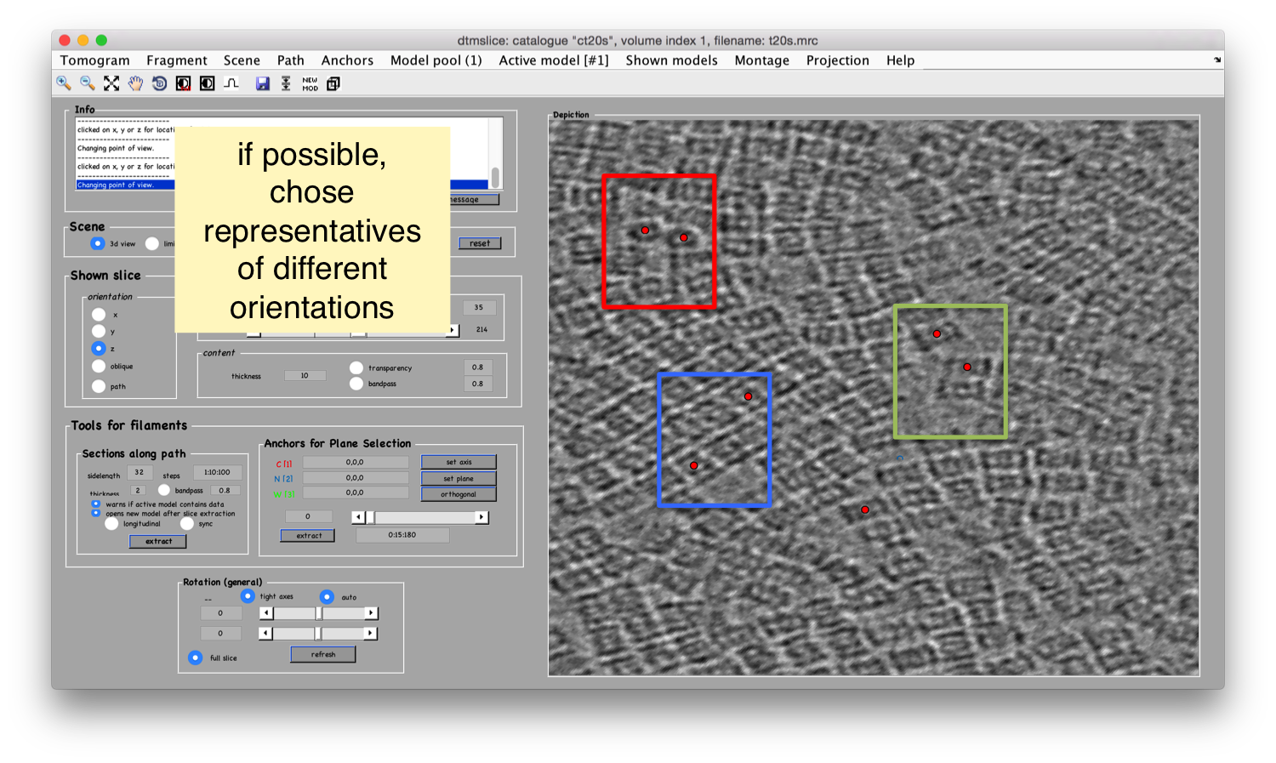Enable the longitudinal option

tap(111, 524)
